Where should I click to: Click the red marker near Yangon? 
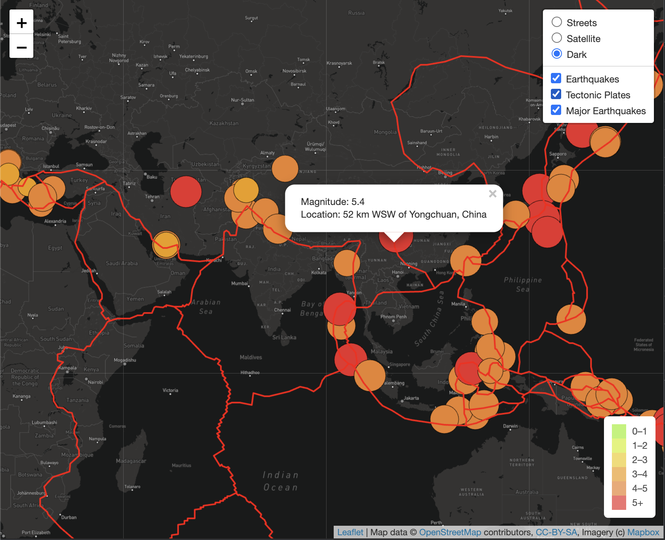pos(340,309)
